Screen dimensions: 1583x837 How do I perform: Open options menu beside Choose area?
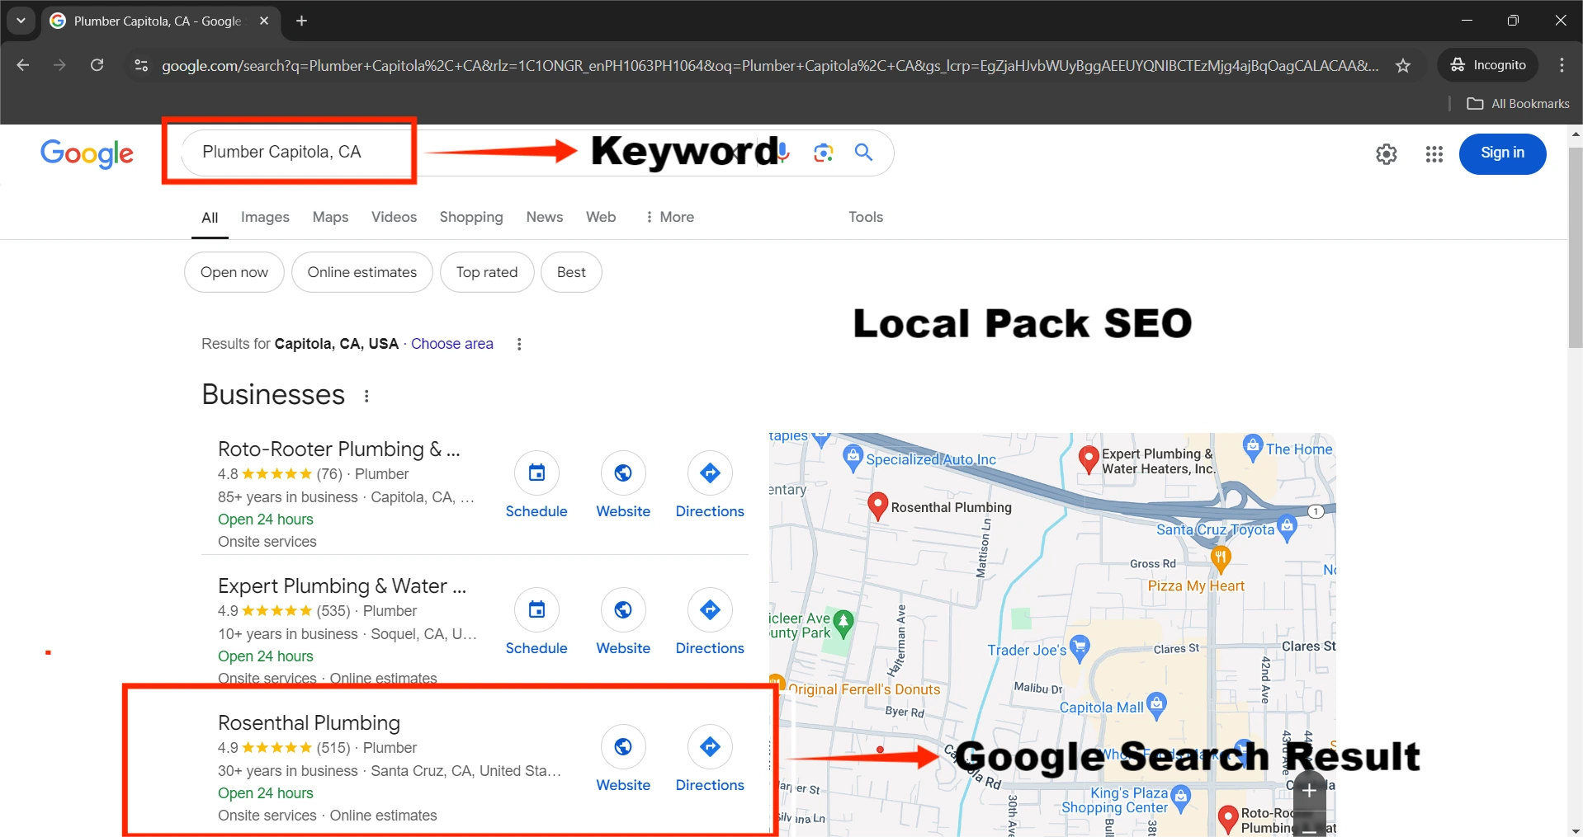pos(519,344)
